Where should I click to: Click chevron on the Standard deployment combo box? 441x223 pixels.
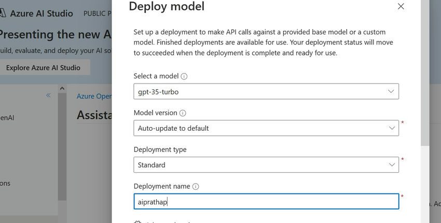point(391,165)
